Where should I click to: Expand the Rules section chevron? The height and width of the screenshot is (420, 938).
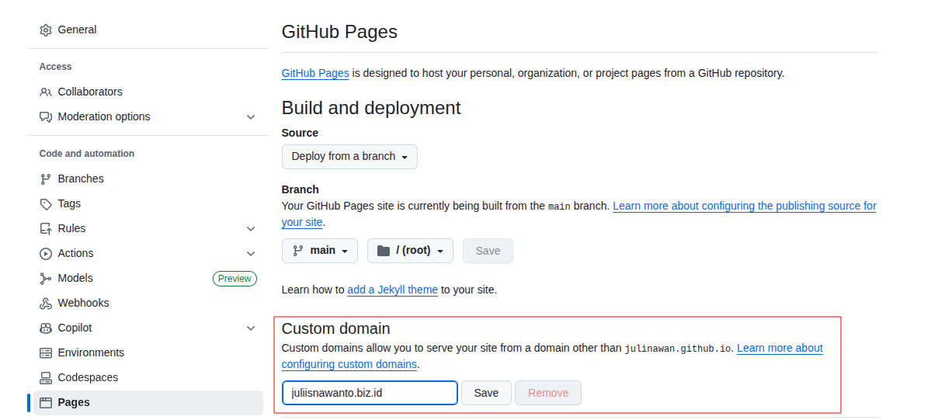point(251,228)
